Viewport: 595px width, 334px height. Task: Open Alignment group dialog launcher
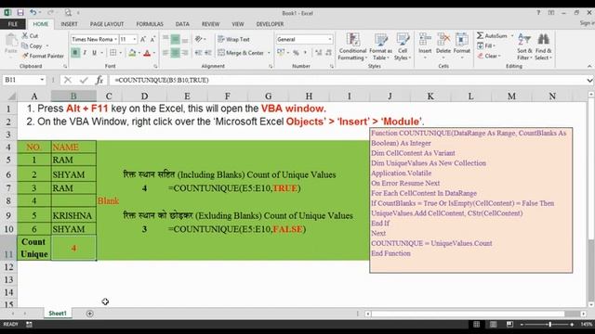coord(271,66)
